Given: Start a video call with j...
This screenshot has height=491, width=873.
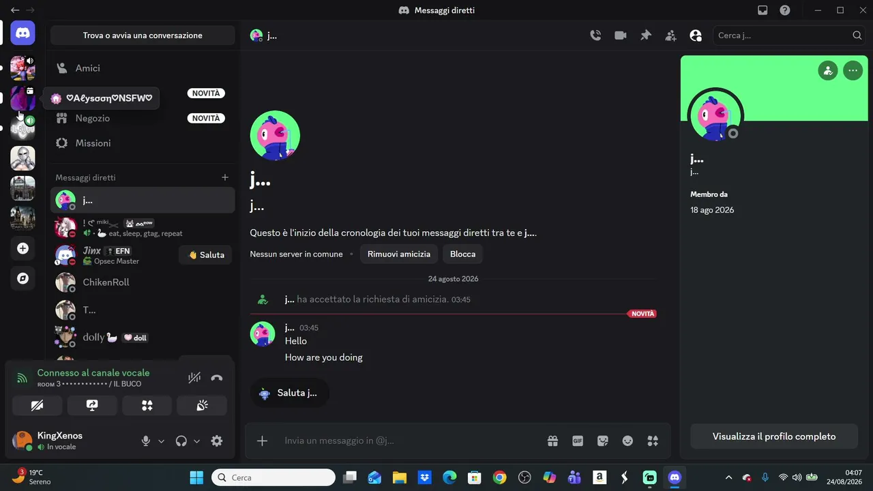Looking at the screenshot, I should click(x=620, y=35).
